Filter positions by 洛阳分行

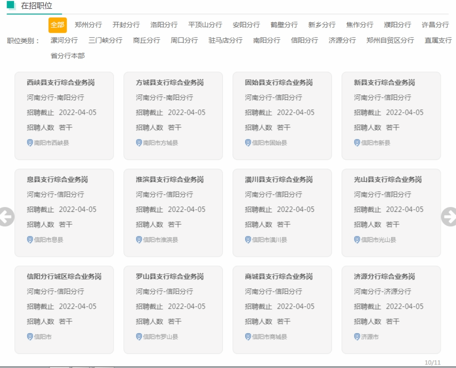tap(164, 25)
